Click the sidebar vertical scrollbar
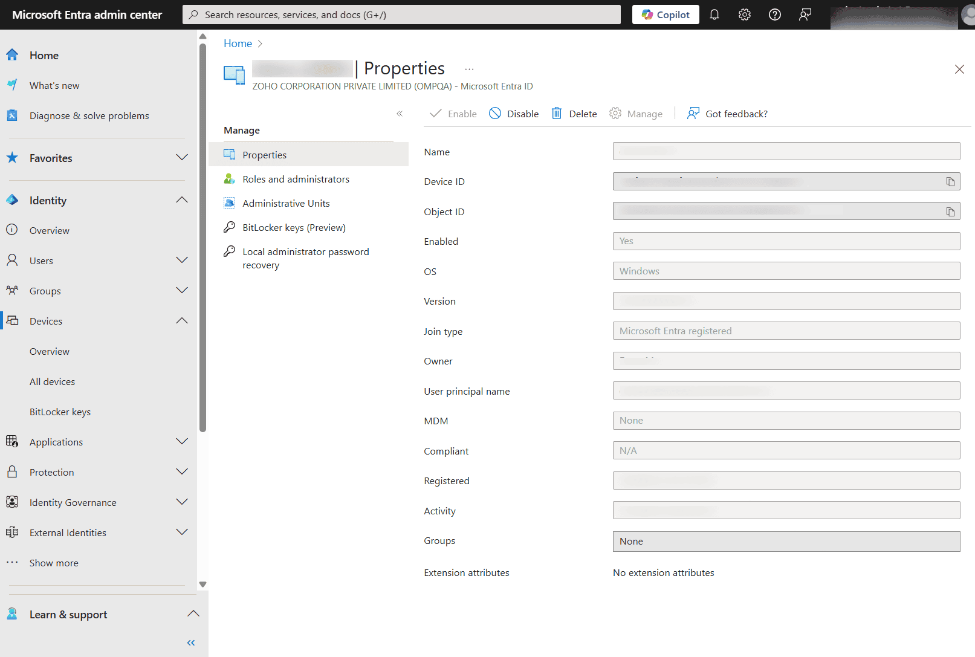 tap(203, 238)
